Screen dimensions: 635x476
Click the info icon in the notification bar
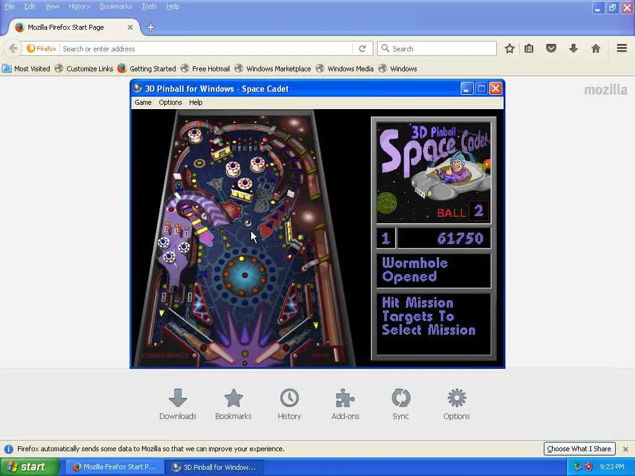(x=9, y=449)
